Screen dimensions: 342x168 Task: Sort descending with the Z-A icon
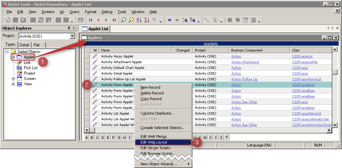147,20
